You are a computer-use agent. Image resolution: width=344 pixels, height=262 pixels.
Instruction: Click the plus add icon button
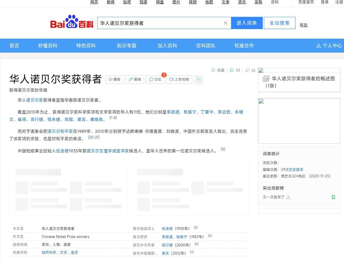tap(198, 79)
